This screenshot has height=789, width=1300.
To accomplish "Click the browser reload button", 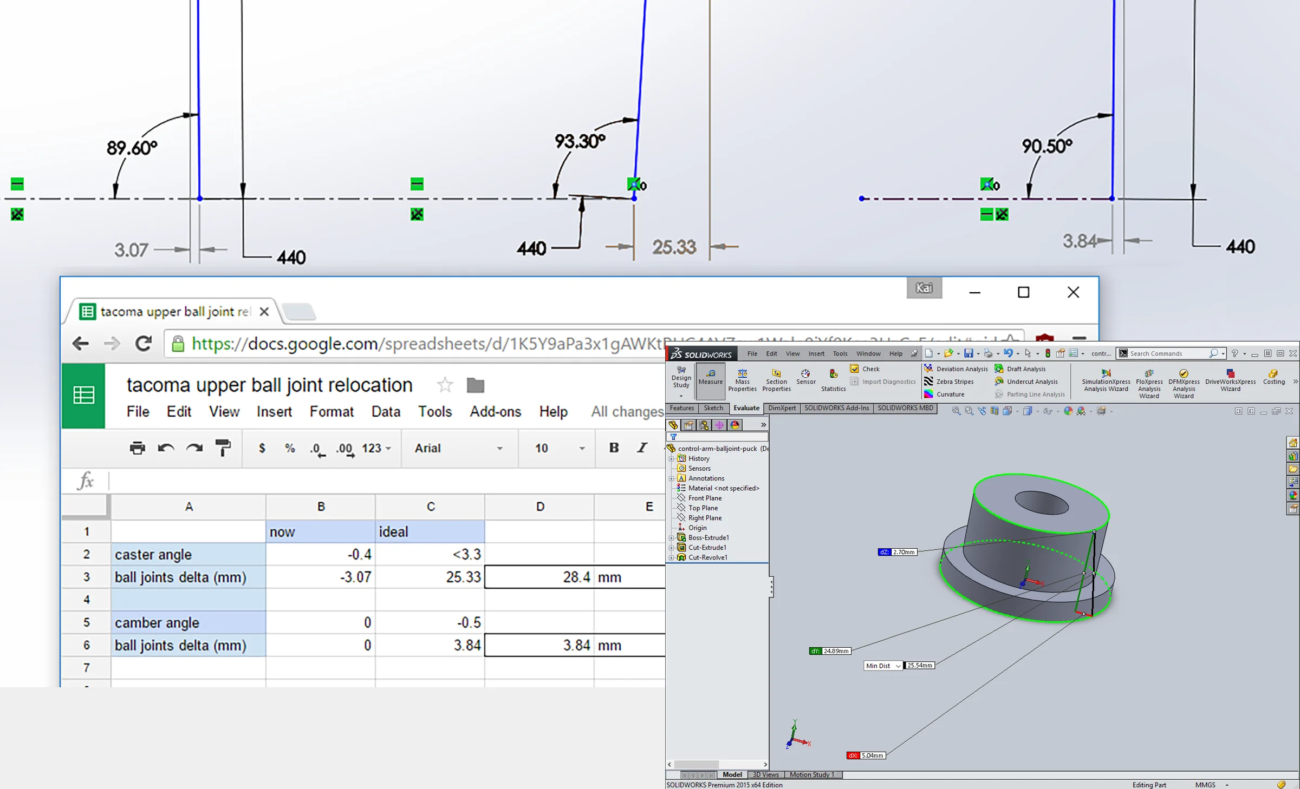I will (143, 344).
